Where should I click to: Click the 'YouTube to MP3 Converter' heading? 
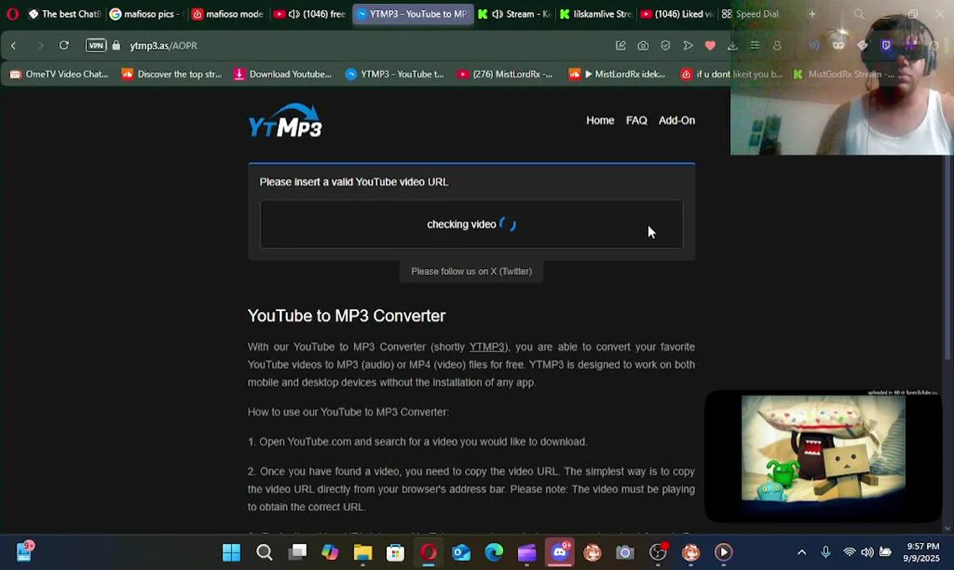(x=346, y=316)
